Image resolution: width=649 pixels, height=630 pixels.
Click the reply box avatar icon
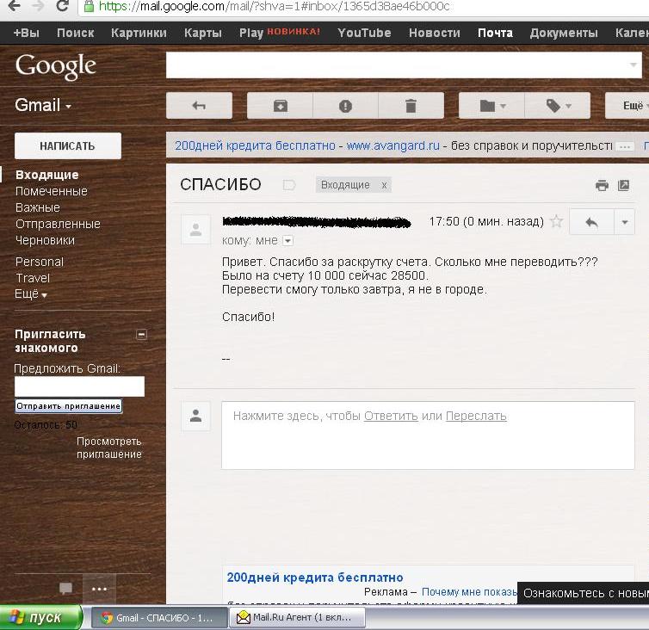pos(195,416)
